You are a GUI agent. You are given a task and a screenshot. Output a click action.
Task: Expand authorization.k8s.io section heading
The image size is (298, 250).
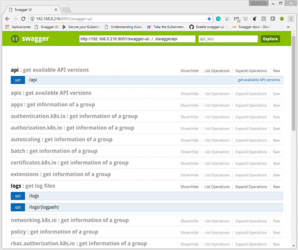pyautogui.click(x=73, y=128)
